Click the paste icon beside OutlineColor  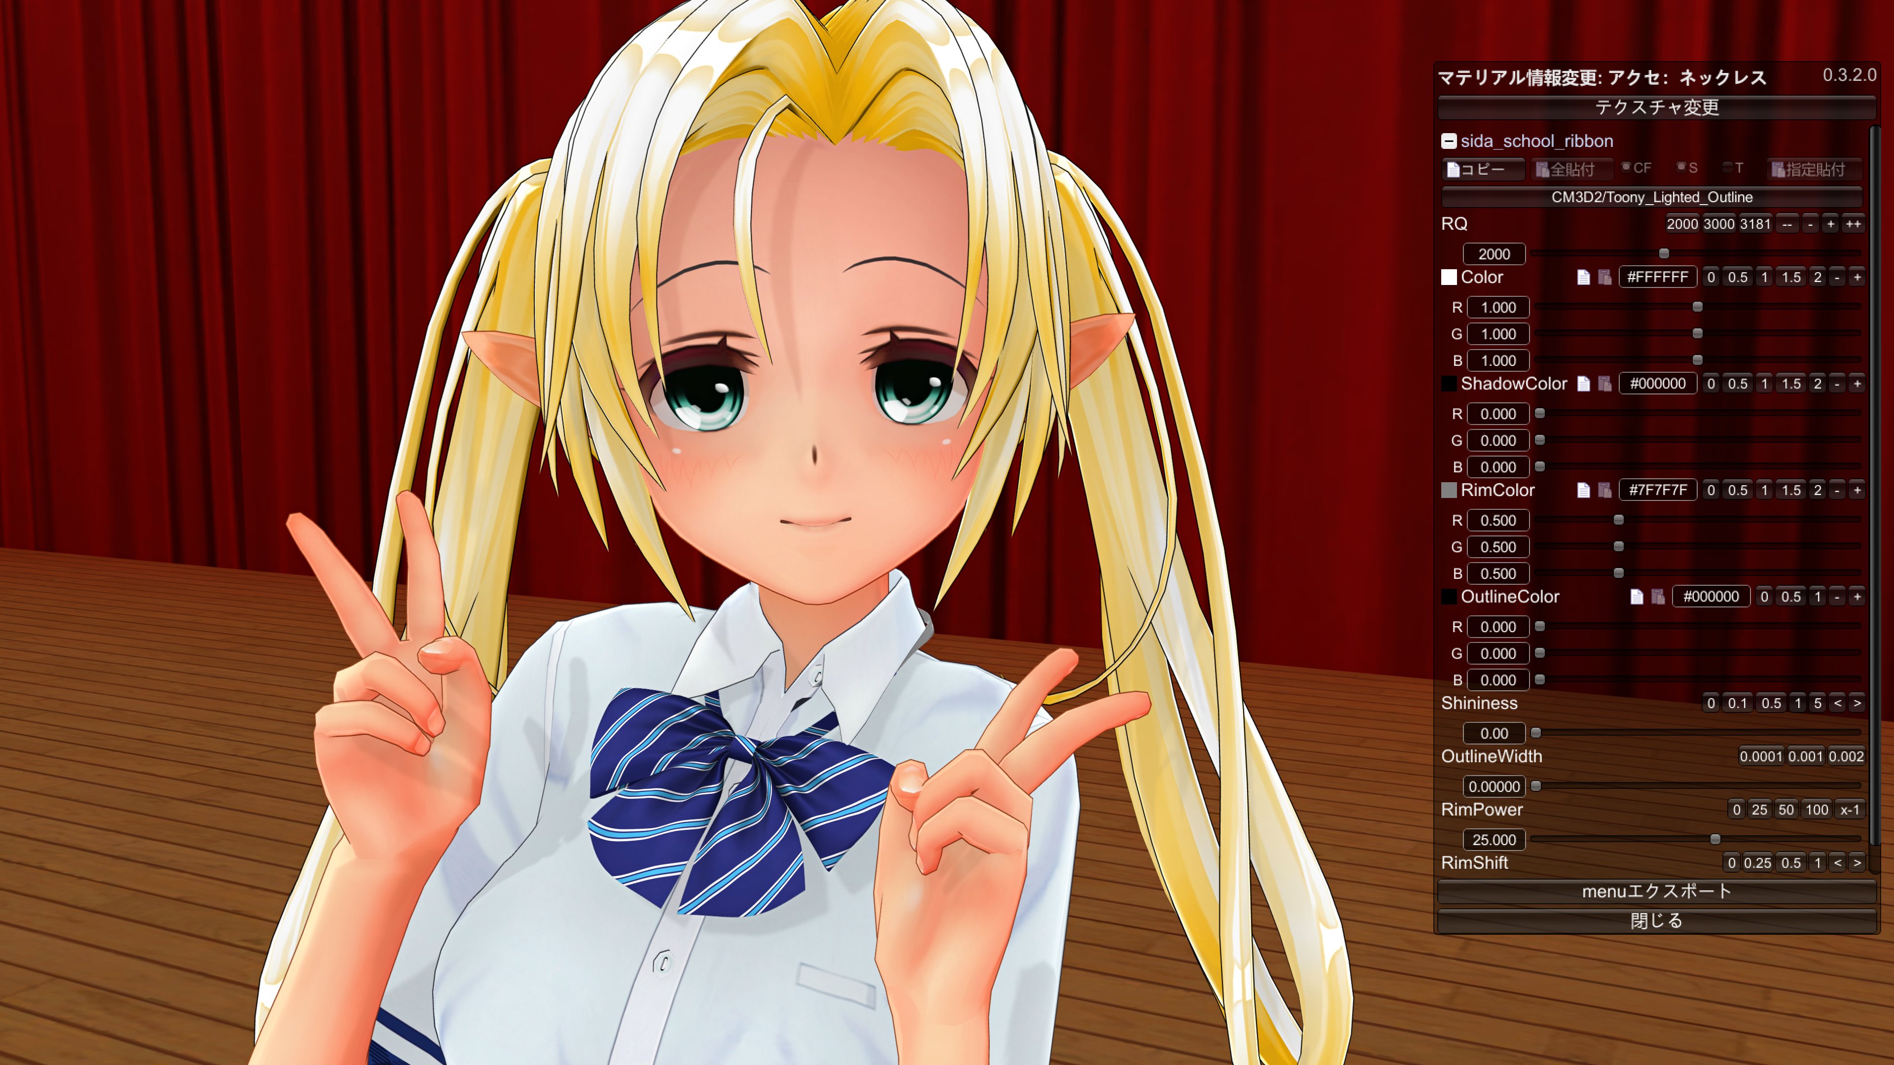[x=1658, y=597]
